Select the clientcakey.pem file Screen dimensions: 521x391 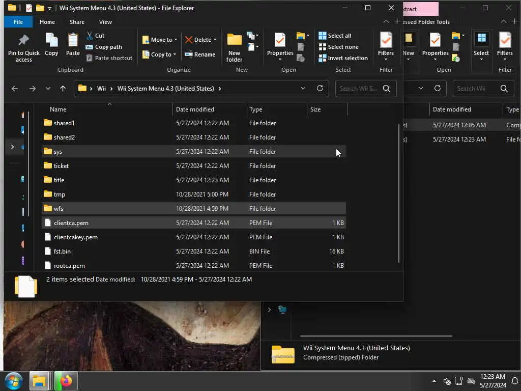pyautogui.click(x=194, y=237)
